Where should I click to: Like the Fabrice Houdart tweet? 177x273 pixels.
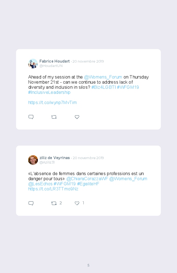pos(77,117)
